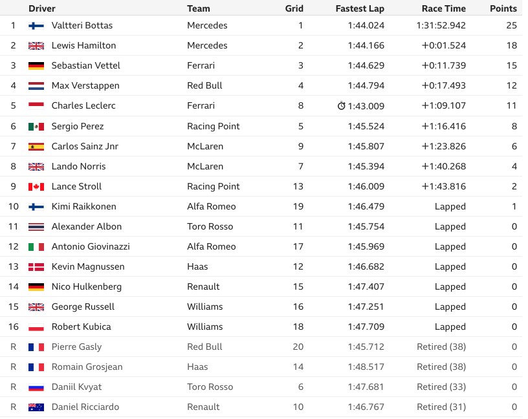The width and height of the screenshot is (528, 419).
Task: Click Racing Point team for Sergio Perez
Action: 213,126
